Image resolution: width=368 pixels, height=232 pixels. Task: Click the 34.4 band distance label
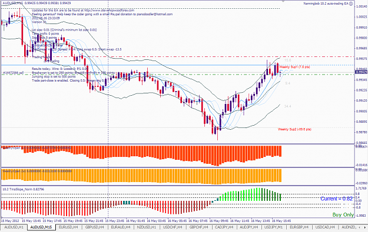coord(287,106)
